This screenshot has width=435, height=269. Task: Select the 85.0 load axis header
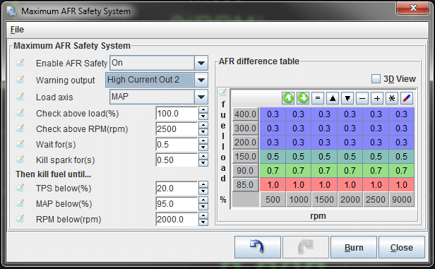coord(245,185)
